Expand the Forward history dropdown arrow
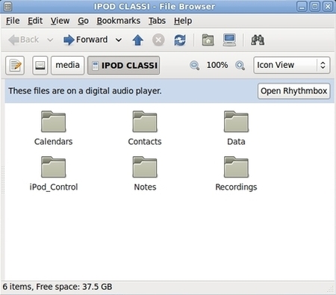This screenshot has height=295, width=336. pos(119,40)
